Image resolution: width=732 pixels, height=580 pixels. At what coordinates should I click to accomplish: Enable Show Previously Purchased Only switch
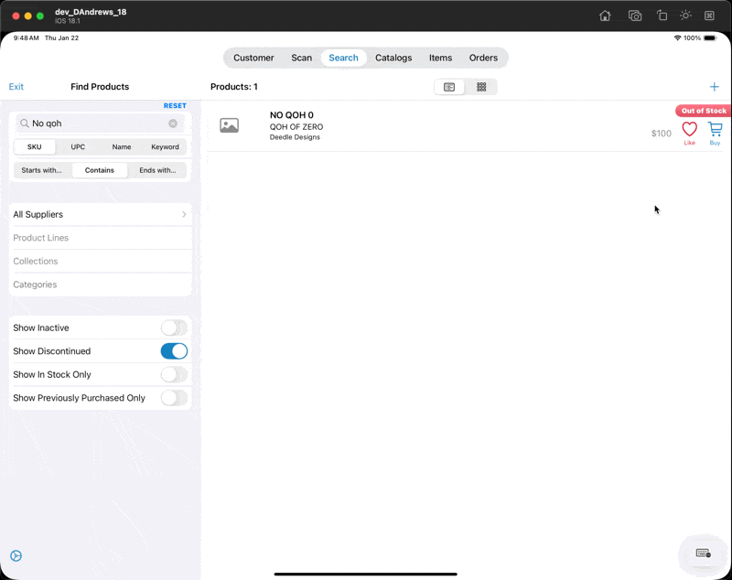click(x=174, y=398)
